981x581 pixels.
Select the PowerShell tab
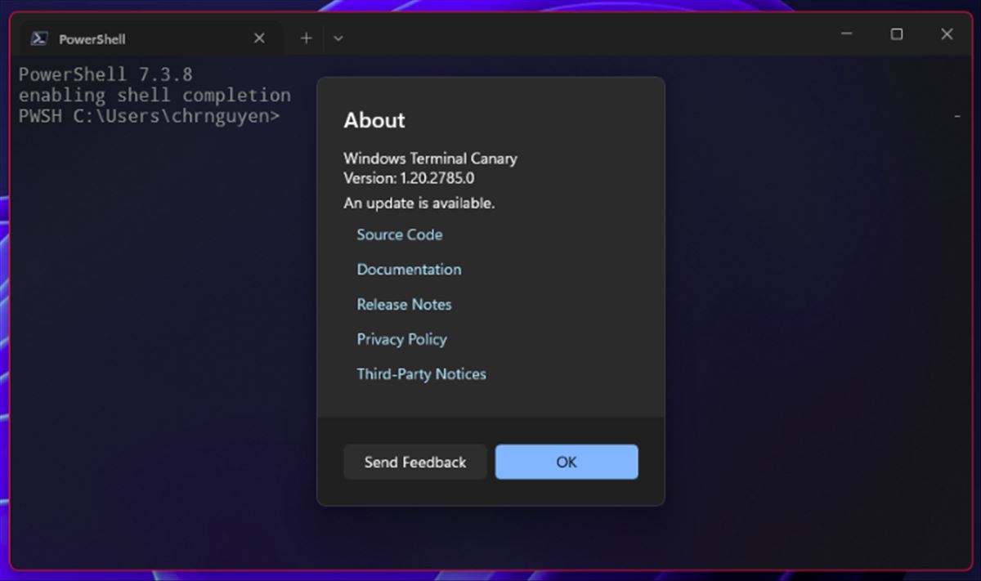point(150,38)
